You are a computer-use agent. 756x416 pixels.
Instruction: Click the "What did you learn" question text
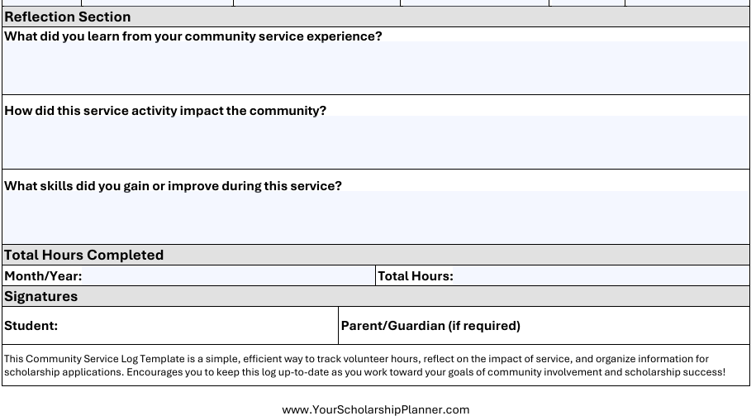pyautogui.click(x=193, y=36)
